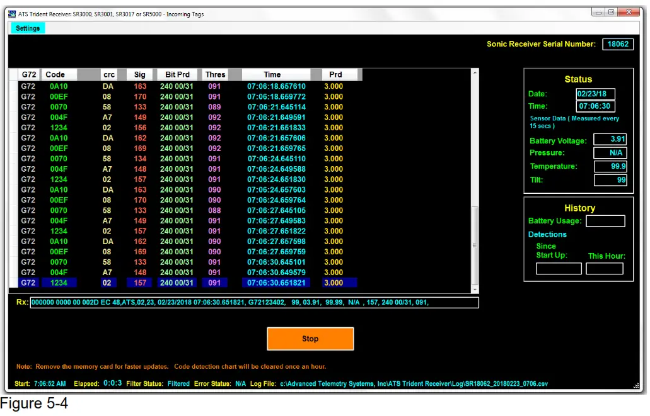Click the Bit Prd column header
Screen dimensions: 650x416
pyautogui.click(x=177, y=74)
